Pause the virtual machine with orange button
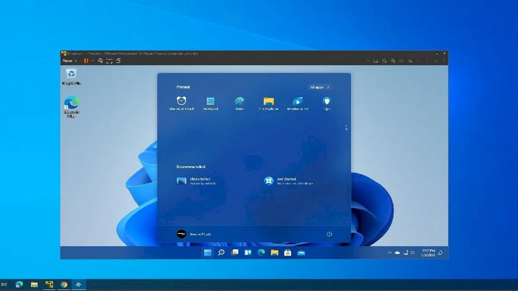The image size is (518, 291). [86, 61]
